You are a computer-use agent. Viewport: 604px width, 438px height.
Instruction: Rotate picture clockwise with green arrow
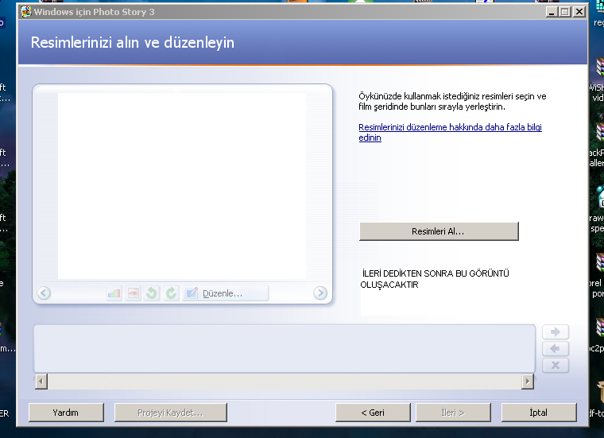(x=171, y=293)
